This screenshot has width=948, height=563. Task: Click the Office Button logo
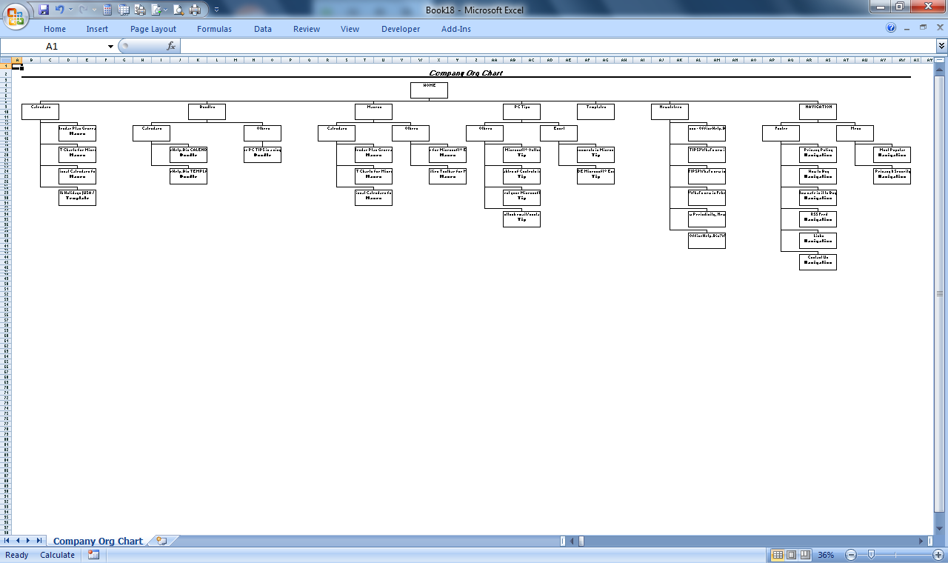click(16, 15)
